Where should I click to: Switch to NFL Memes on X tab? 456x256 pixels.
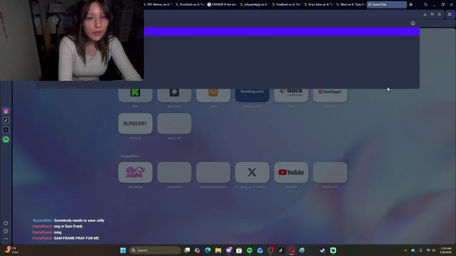point(158,5)
